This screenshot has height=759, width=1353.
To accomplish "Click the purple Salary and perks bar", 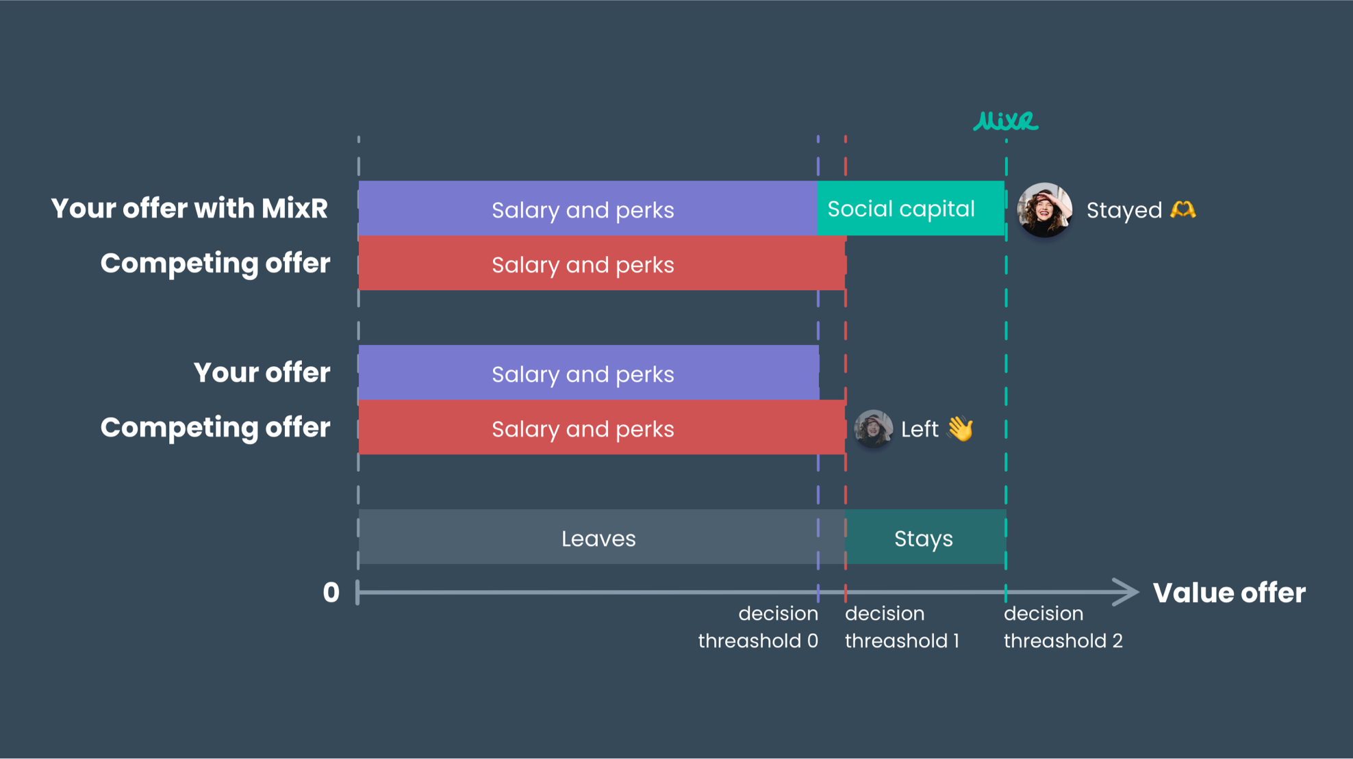I will (x=583, y=209).
